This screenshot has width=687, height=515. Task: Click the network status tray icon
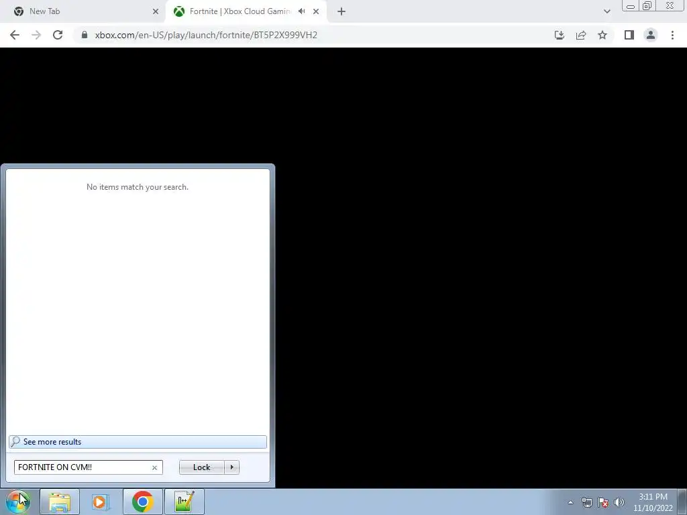(587, 502)
